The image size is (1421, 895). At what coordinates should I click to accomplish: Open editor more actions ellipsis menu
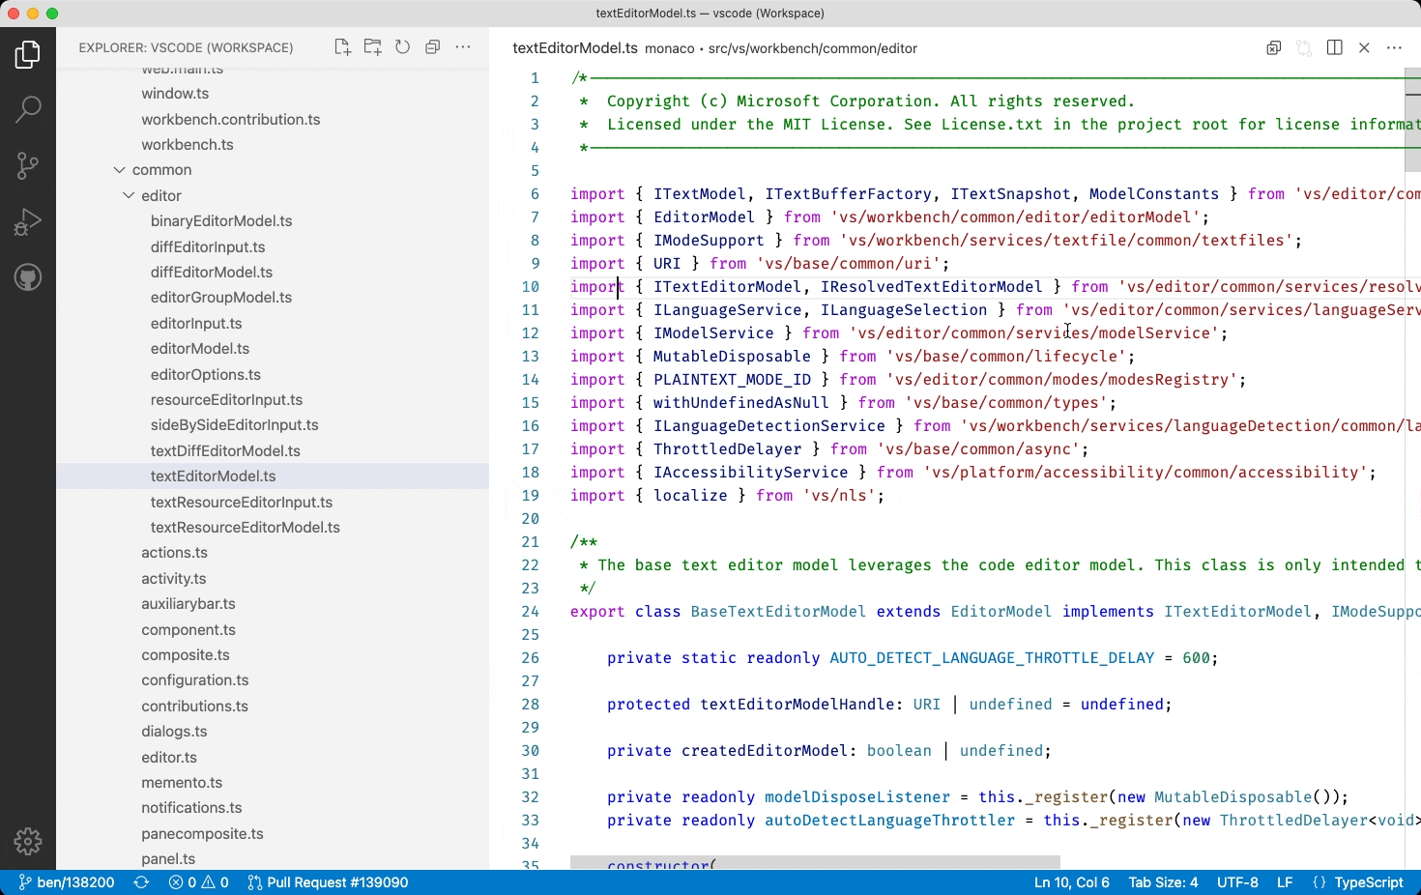pos(1394,48)
